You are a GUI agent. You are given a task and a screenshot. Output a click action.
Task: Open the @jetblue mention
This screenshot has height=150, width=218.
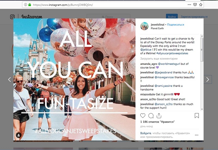(x=146, y=50)
